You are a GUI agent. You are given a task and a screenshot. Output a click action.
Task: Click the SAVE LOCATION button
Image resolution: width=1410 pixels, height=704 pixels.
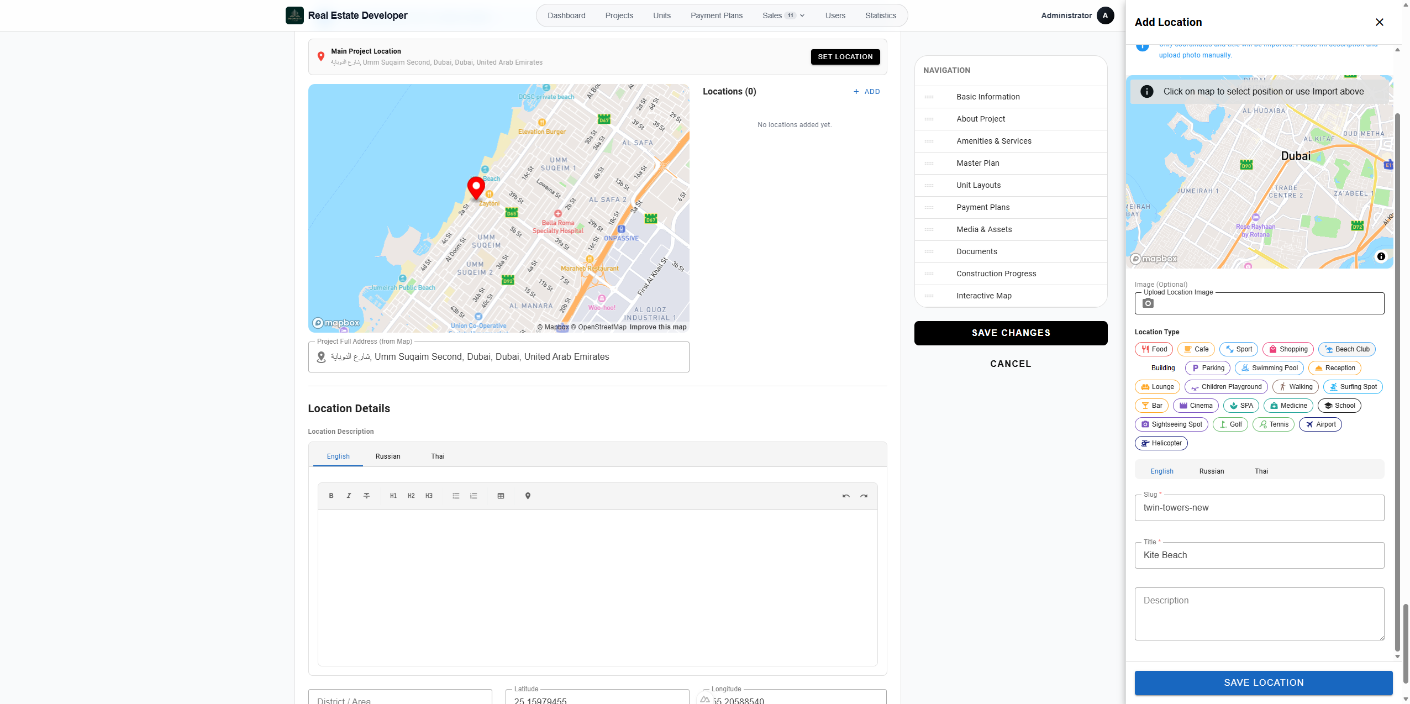pyautogui.click(x=1264, y=682)
